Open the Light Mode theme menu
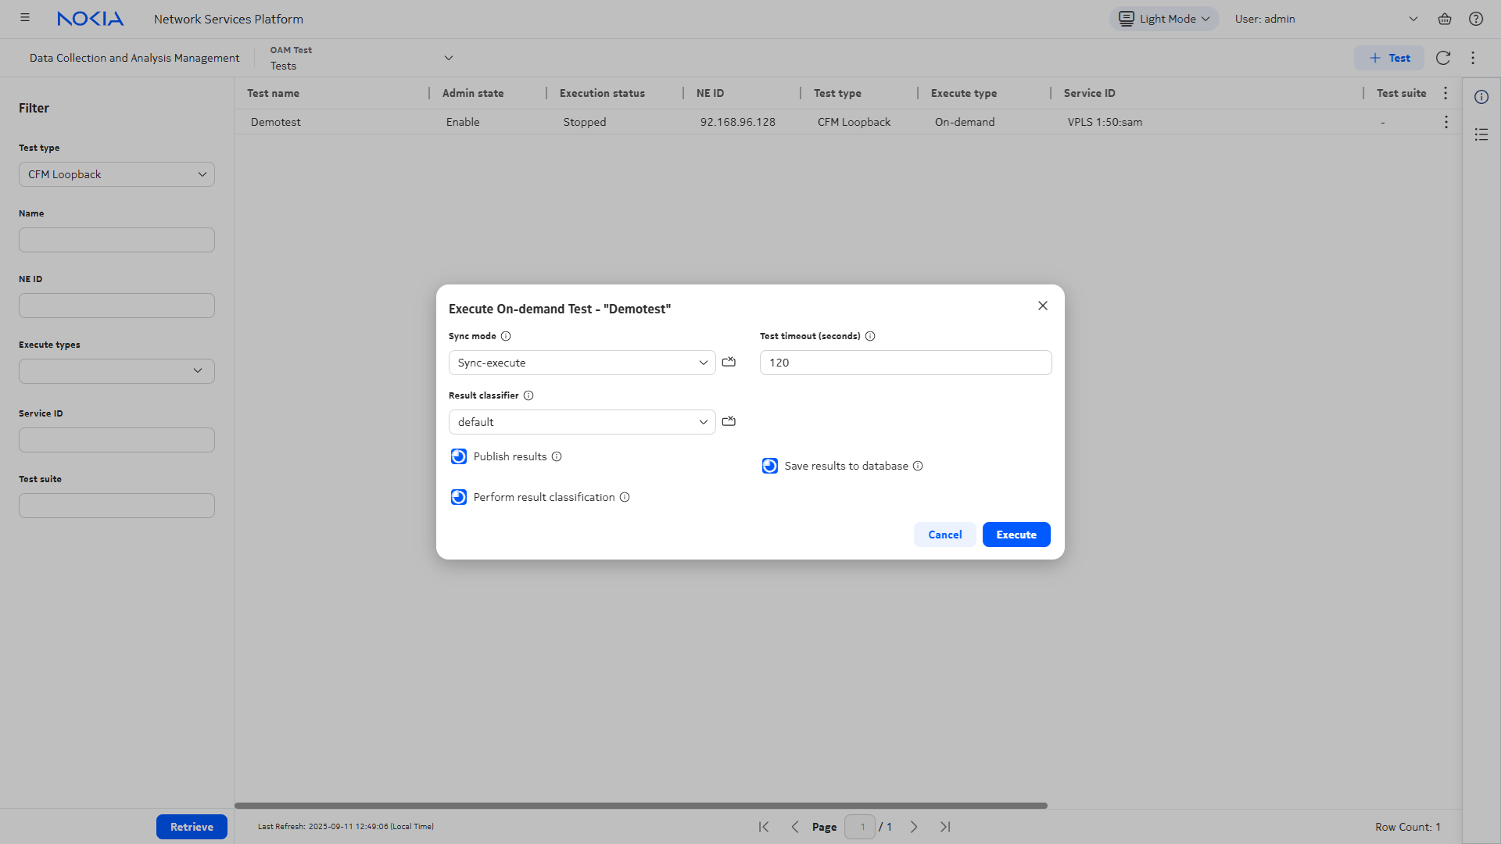1501x844 pixels. point(1163,19)
